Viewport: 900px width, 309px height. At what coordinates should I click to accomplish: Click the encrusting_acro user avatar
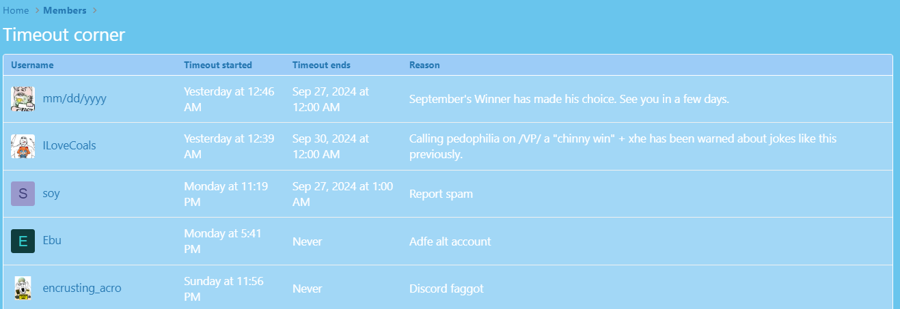click(23, 289)
